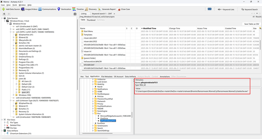Select the RunOnce registry key
Viewport: 262px width, 139px height.
coord(101,123)
